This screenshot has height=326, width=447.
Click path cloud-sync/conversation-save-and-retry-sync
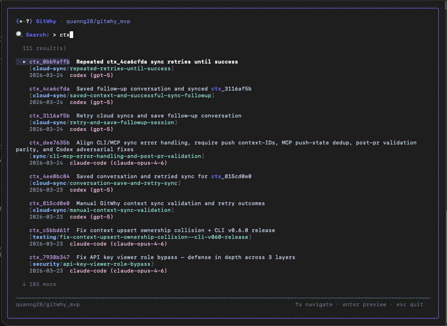pyautogui.click(x=105, y=183)
